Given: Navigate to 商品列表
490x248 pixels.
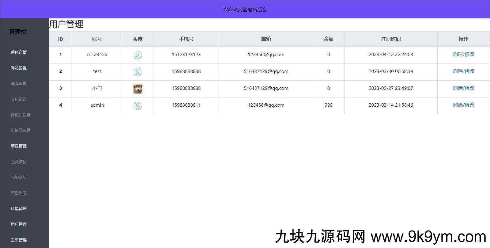Looking at the screenshot, I should click(19, 193).
